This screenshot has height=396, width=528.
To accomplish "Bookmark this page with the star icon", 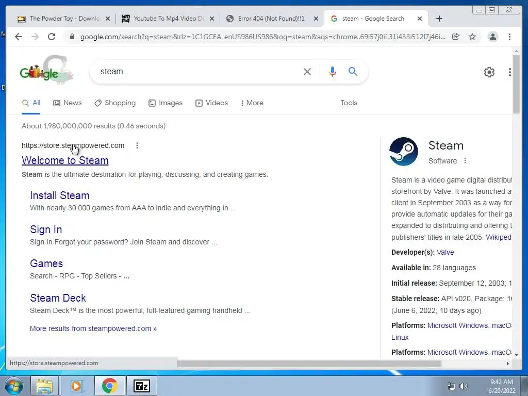I will [x=472, y=37].
